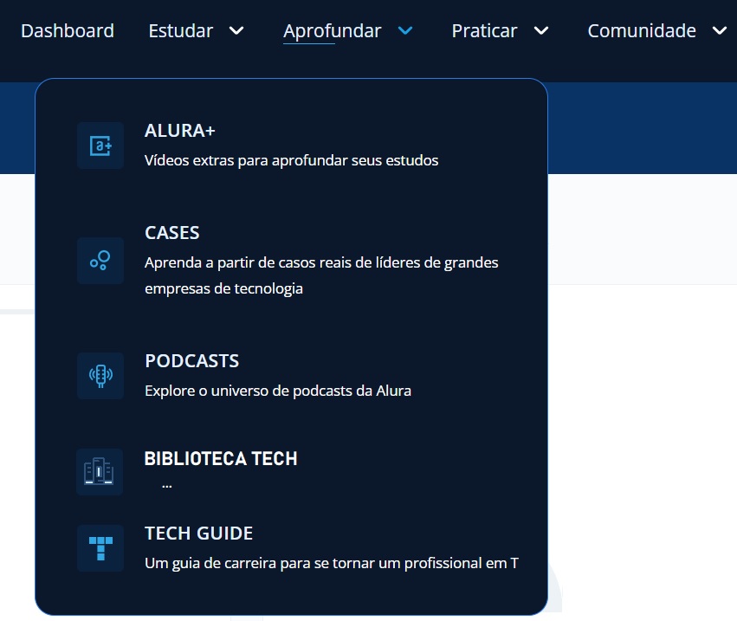Image resolution: width=737 pixels, height=621 pixels.
Task: Click the Cases network dots icon
Action: tap(100, 260)
